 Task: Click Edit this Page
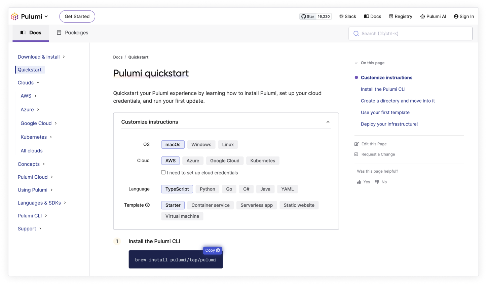371,144
